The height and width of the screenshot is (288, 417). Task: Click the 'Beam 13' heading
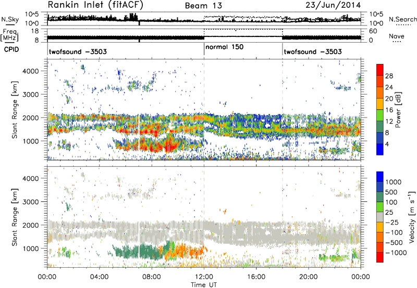point(203,6)
